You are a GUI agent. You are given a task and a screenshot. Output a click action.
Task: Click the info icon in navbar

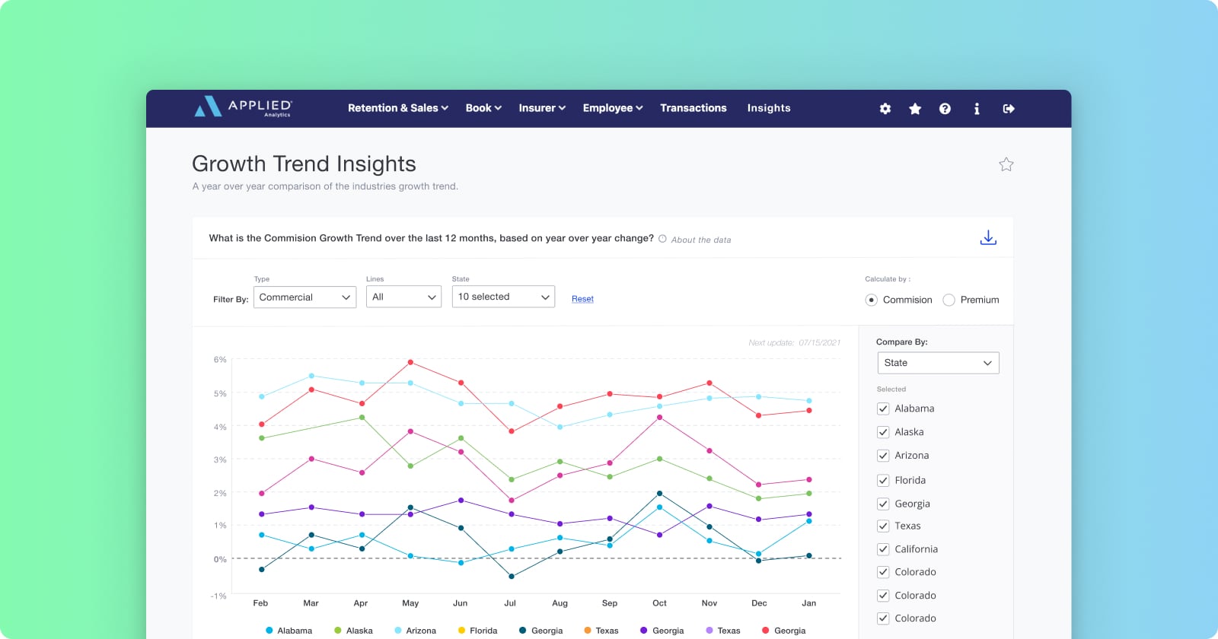point(977,109)
